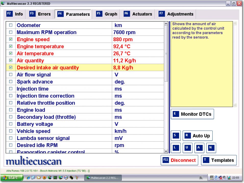This screenshot has height=183, width=244.
Task: Go to the Graph tab
Action: [x=107, y=14]
